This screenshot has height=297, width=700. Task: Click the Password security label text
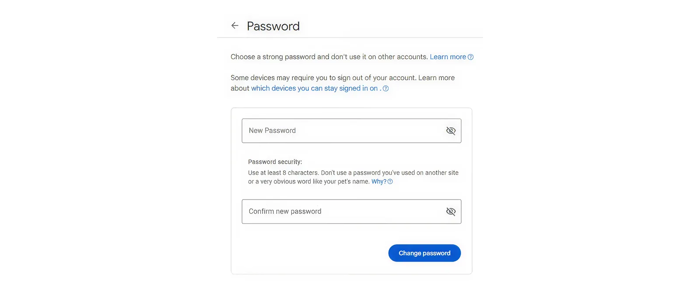[x=275, y=162]
